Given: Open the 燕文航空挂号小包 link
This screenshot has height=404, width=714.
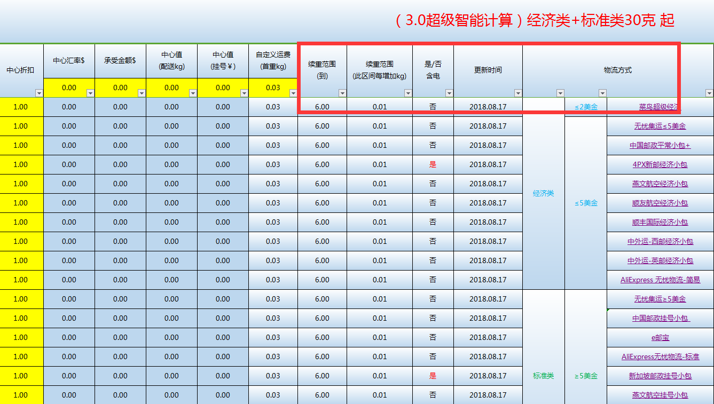Looking at the screenshot, I should (x=660, y=395).
